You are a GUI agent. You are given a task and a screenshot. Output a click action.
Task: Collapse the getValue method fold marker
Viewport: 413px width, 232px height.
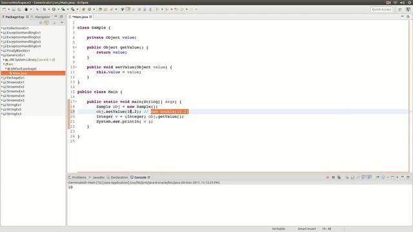pyautogui.click(x=76, y=47)
